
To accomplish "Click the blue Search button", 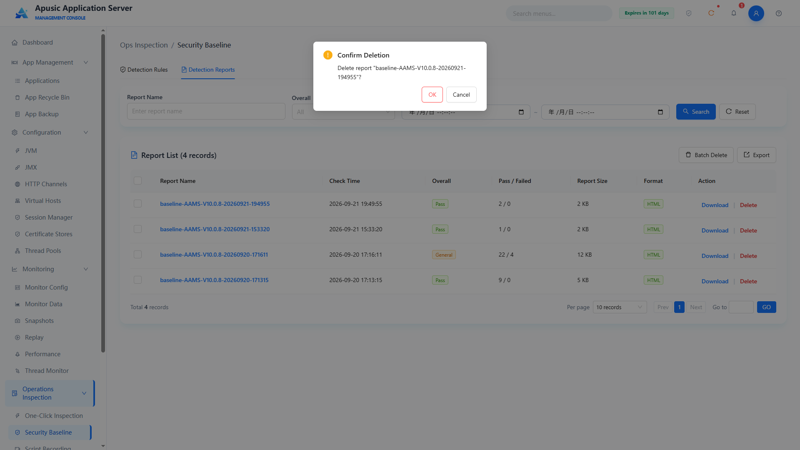I will [x=696, y=112].
